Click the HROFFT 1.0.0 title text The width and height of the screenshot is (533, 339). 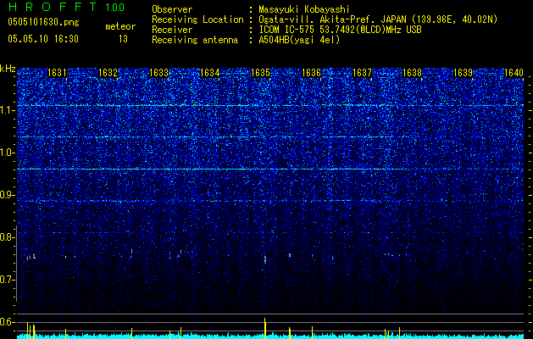[67, 7]
